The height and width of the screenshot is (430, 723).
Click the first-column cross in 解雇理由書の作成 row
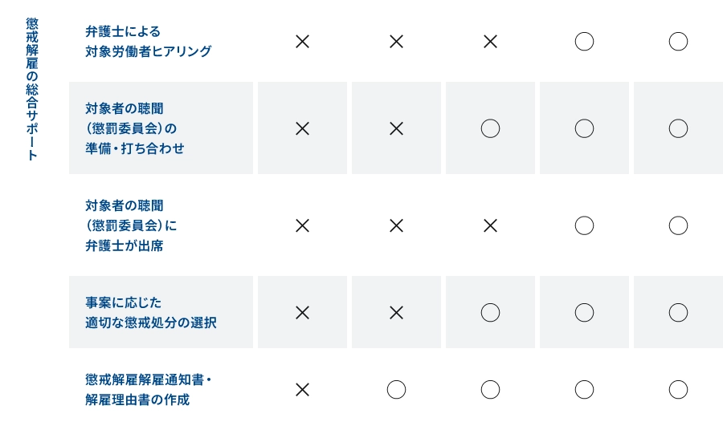pos(302,390)
